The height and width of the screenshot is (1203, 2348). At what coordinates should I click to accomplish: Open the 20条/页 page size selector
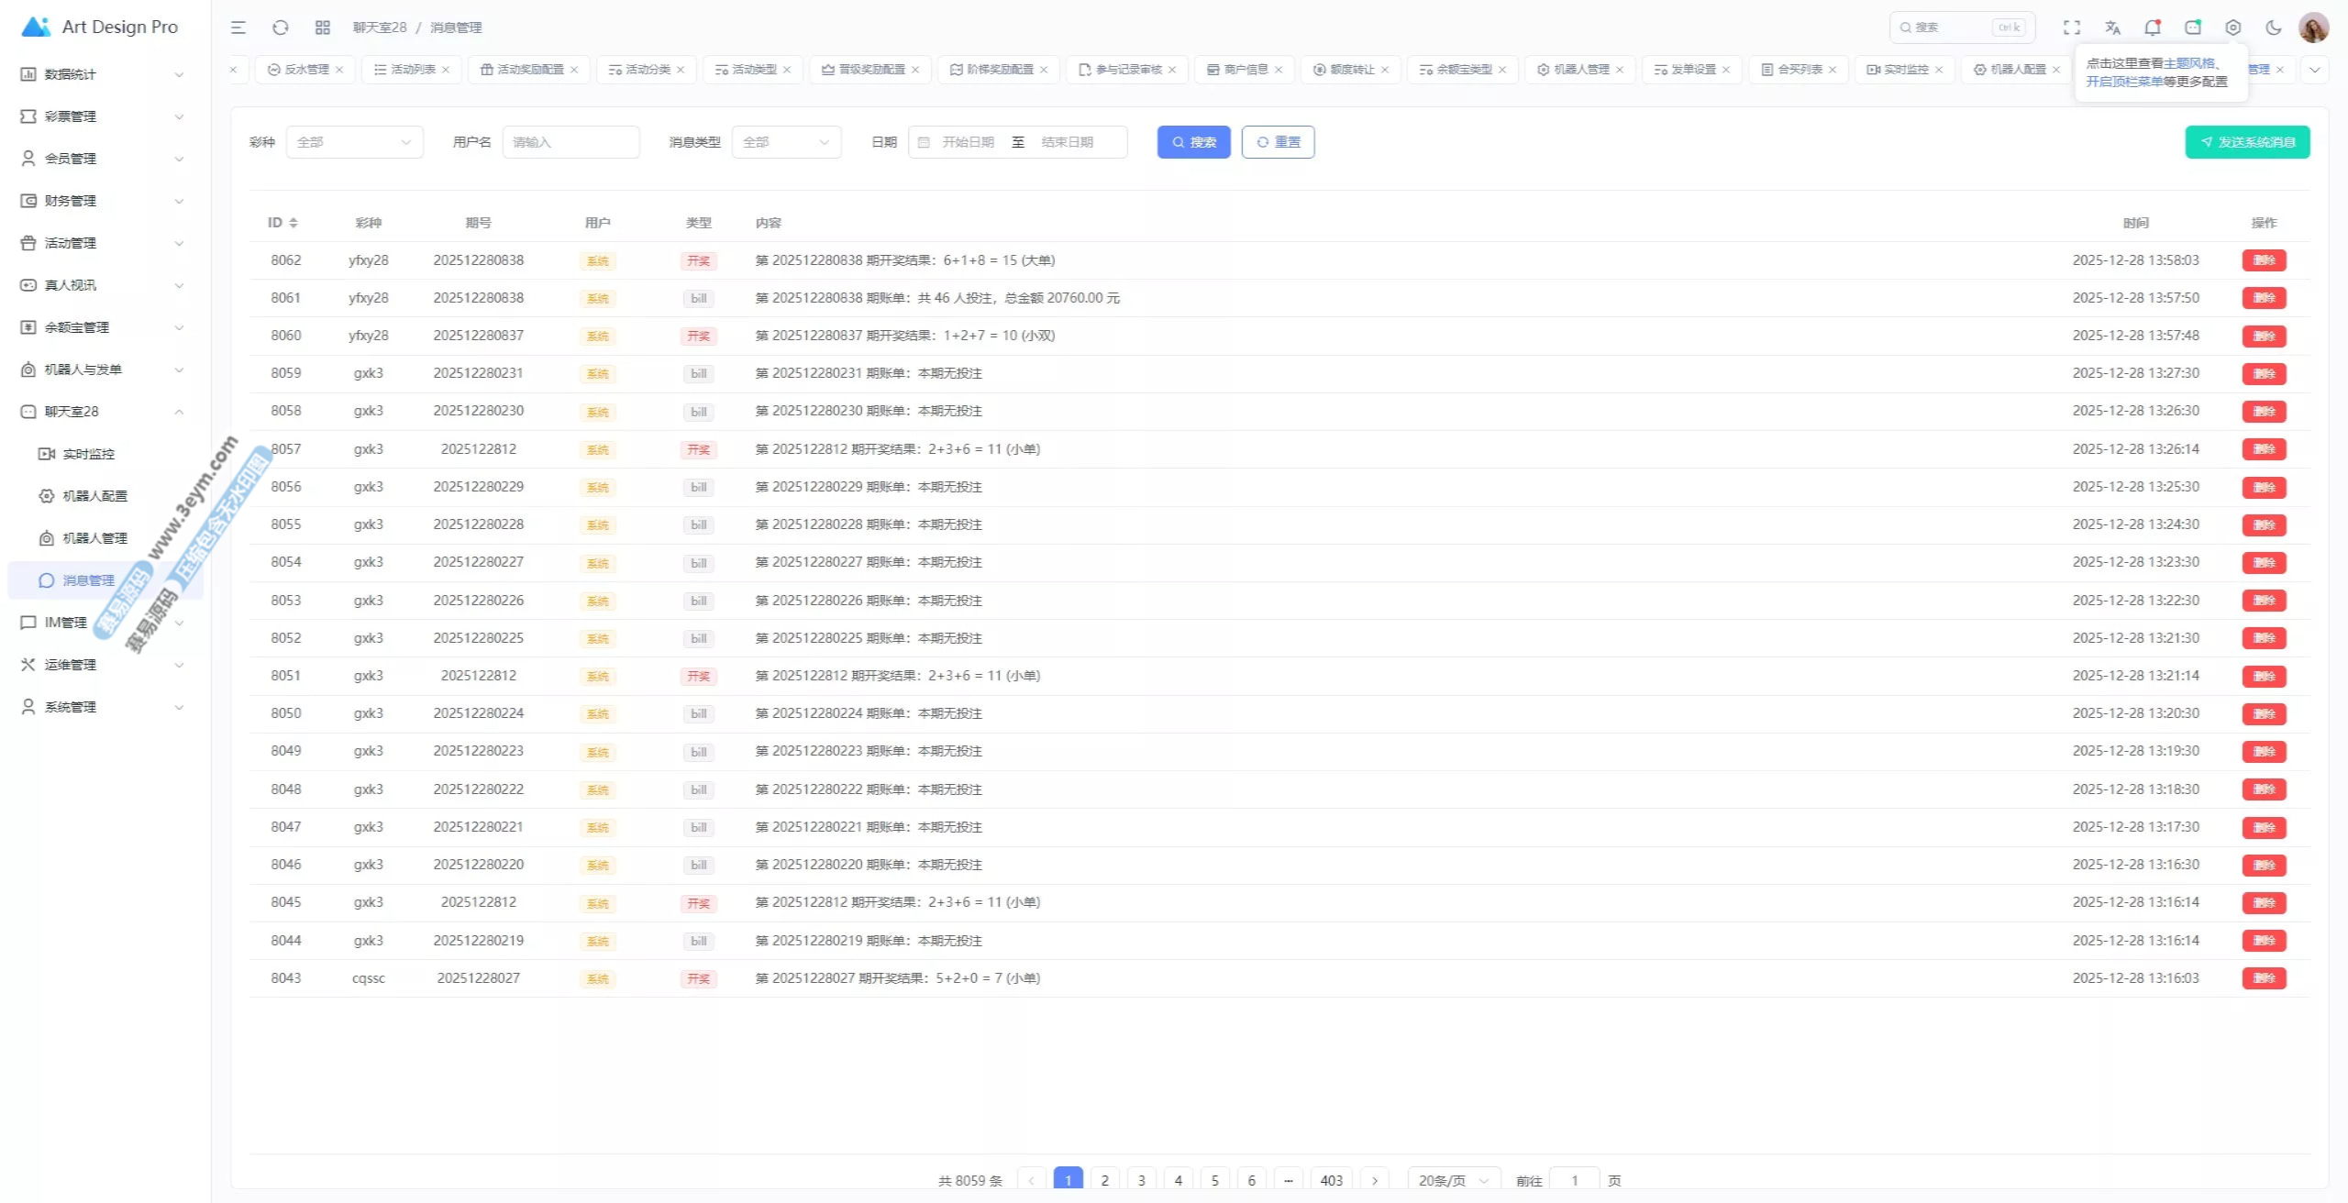[1454, 1180]
